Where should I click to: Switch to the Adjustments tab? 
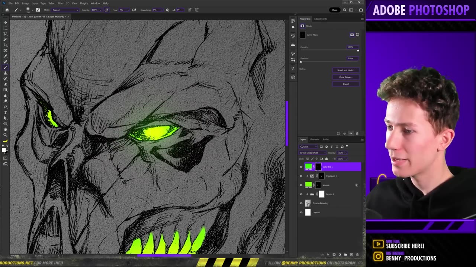click(x=321, y=19)
